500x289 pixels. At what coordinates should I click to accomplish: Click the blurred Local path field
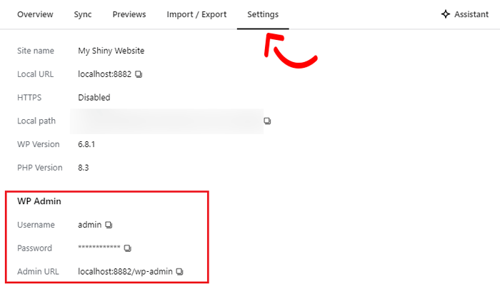pos(166,121)
